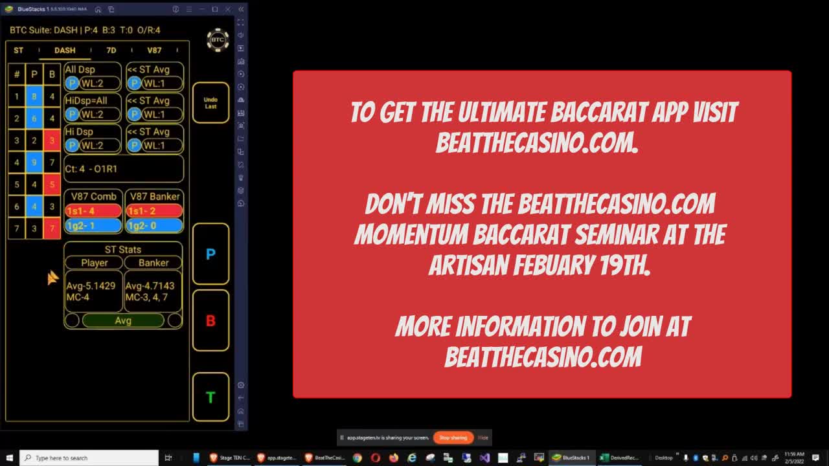Viewport: 829px width, 466px height.
Task: Click BlueStacks fullscreen icon in sidebar
Action: 241,23
